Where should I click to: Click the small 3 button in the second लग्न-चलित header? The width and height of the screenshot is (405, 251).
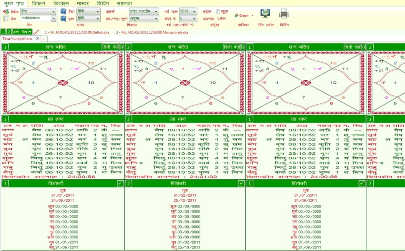pyautogui.click(x=243, y=47)
